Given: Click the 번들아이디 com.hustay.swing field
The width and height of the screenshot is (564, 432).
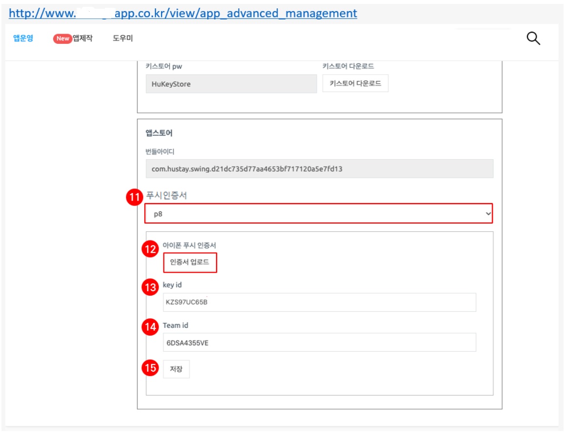Looking at the screenshot, I should pos(320,169).
